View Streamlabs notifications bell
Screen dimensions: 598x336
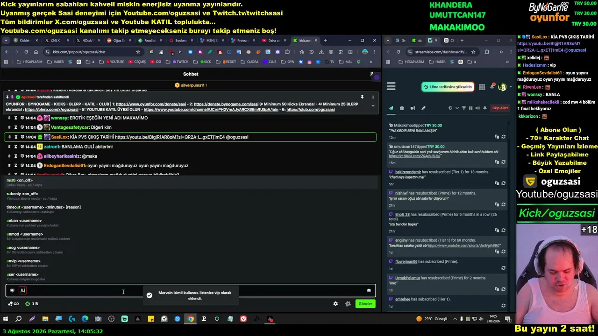click(x=492, y=87)
